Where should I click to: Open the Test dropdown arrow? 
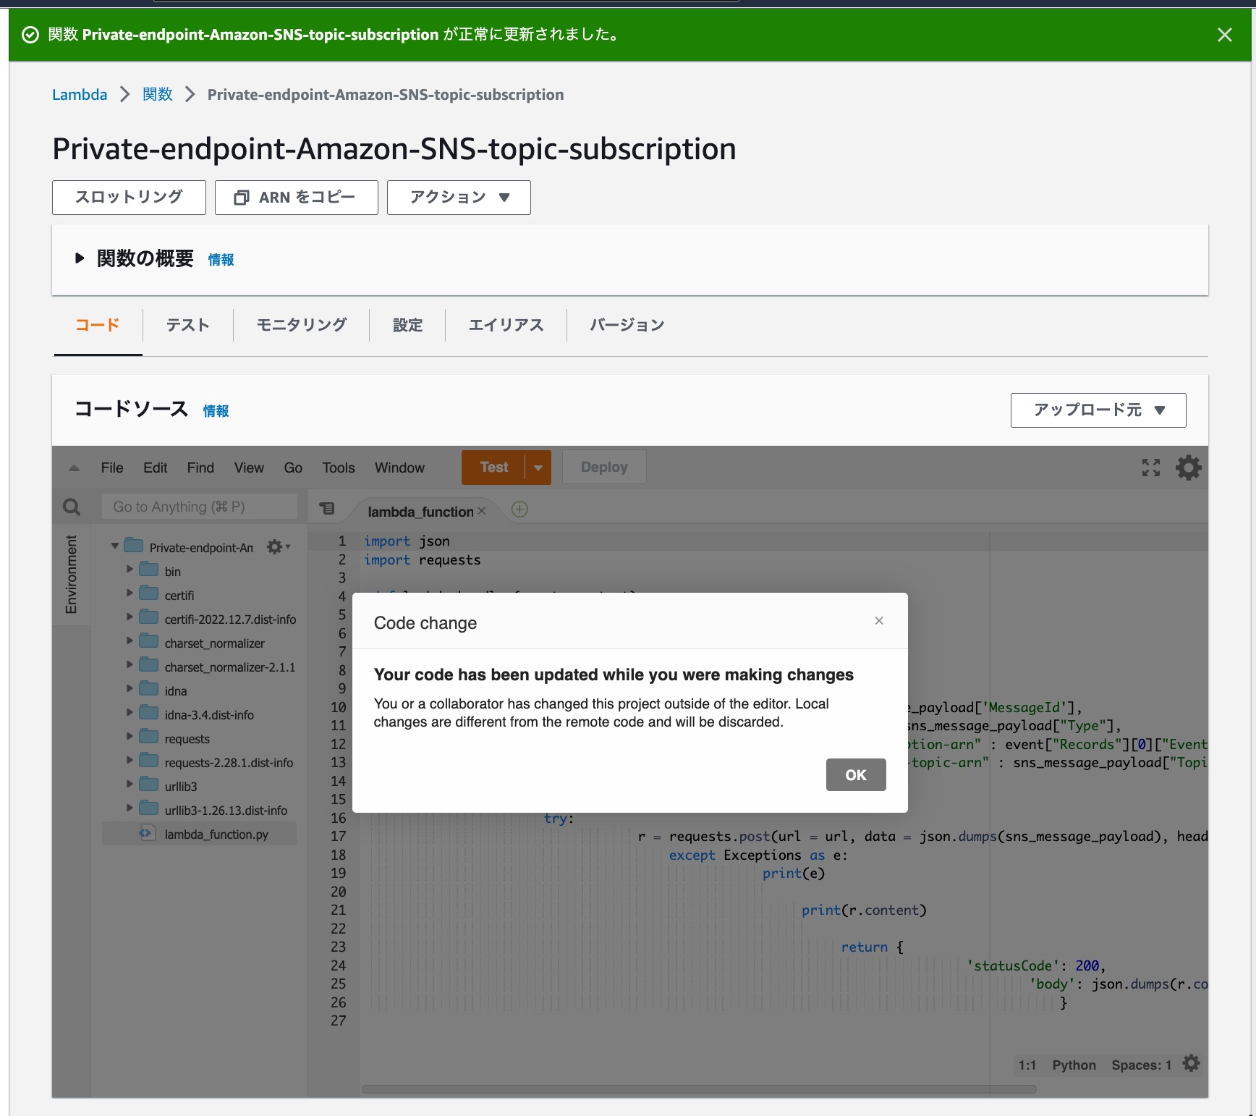tap(538, 467)
